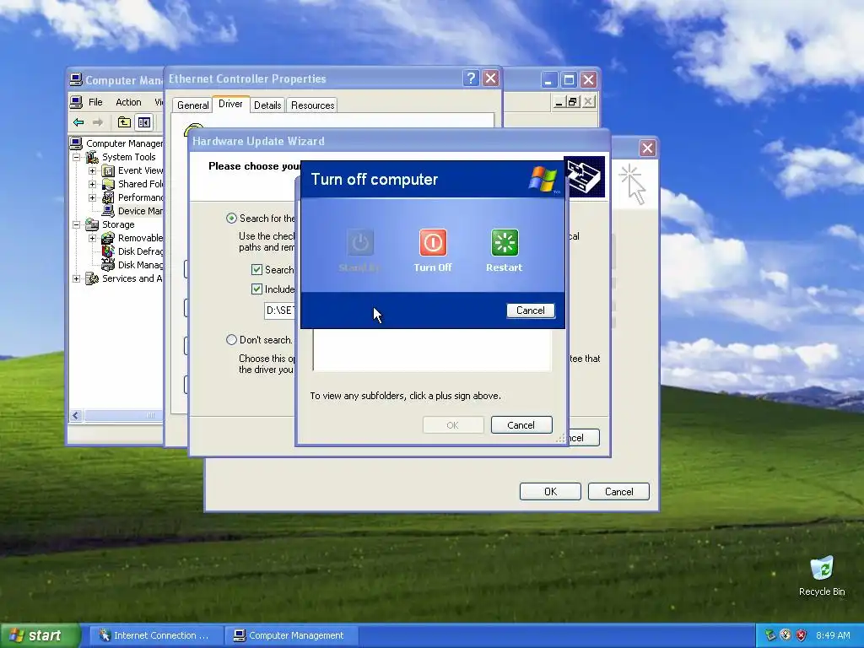Expand Services and Applications node
The image size is (864, 648).
[77, 278]
